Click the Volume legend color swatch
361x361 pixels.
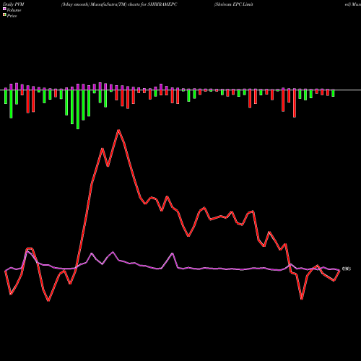point(4,9)
